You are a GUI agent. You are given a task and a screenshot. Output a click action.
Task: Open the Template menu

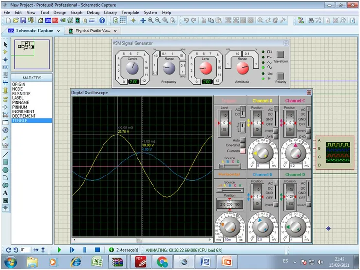tap(130, 13)
